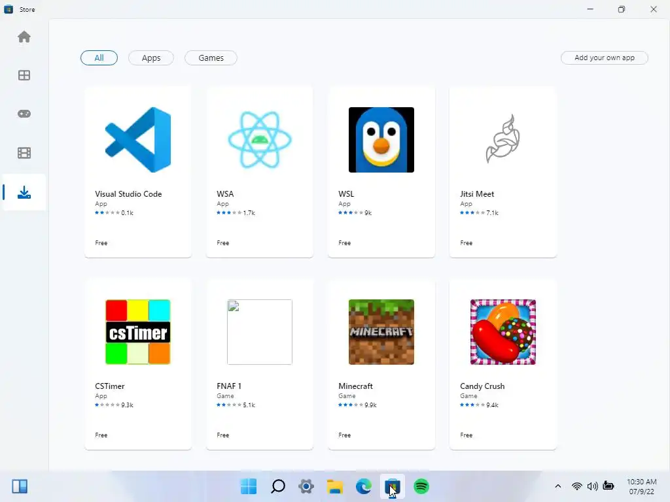Image resolution: width=670 pixels, height=502 pixels.
Task: Click the FNAF 1 title text
Action: coord(229,386)
